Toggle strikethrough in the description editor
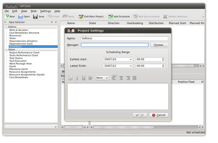 click(x=90, y=78)
